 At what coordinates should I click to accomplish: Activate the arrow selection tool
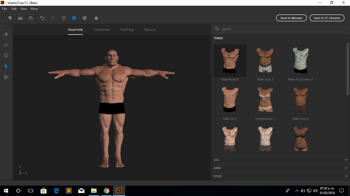6,66
